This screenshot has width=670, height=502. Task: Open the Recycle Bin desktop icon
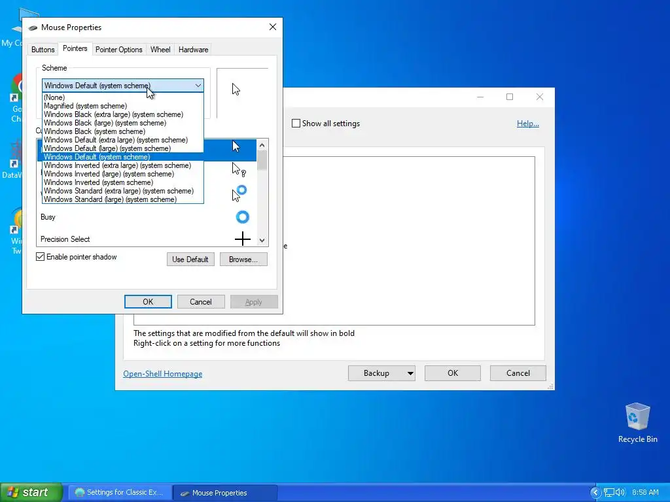[x=637, y=423]
